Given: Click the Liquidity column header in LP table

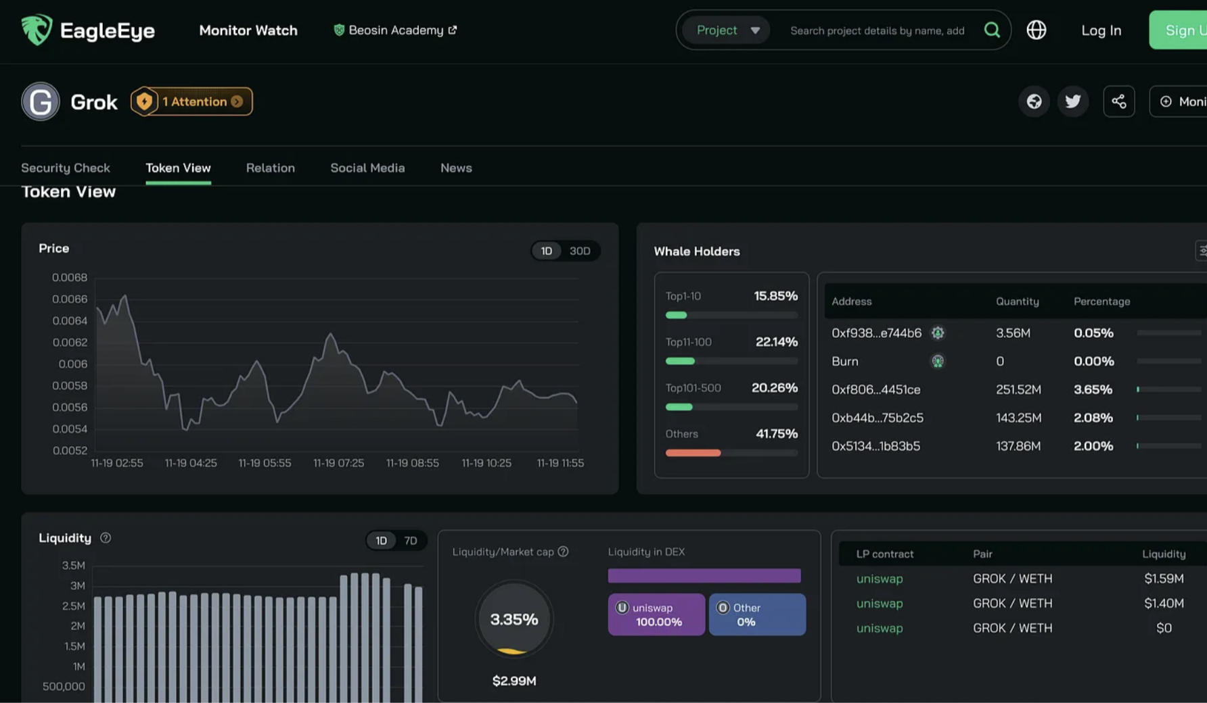Looking at the screenshot, I should point(1164,554).
